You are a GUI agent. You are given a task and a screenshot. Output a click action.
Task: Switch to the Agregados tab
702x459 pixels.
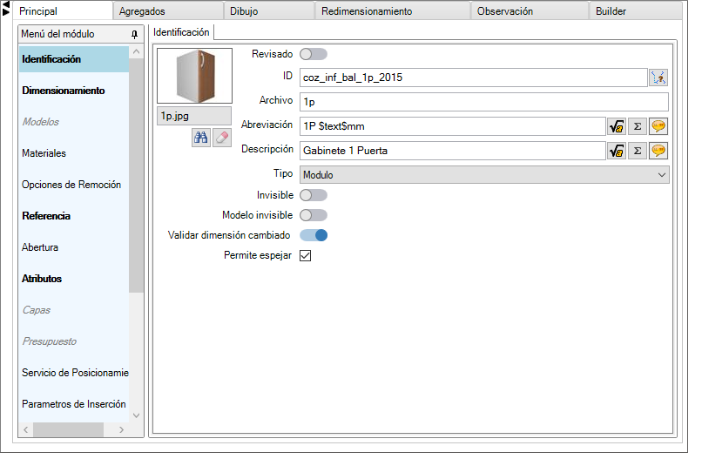(x=168, y=11)
